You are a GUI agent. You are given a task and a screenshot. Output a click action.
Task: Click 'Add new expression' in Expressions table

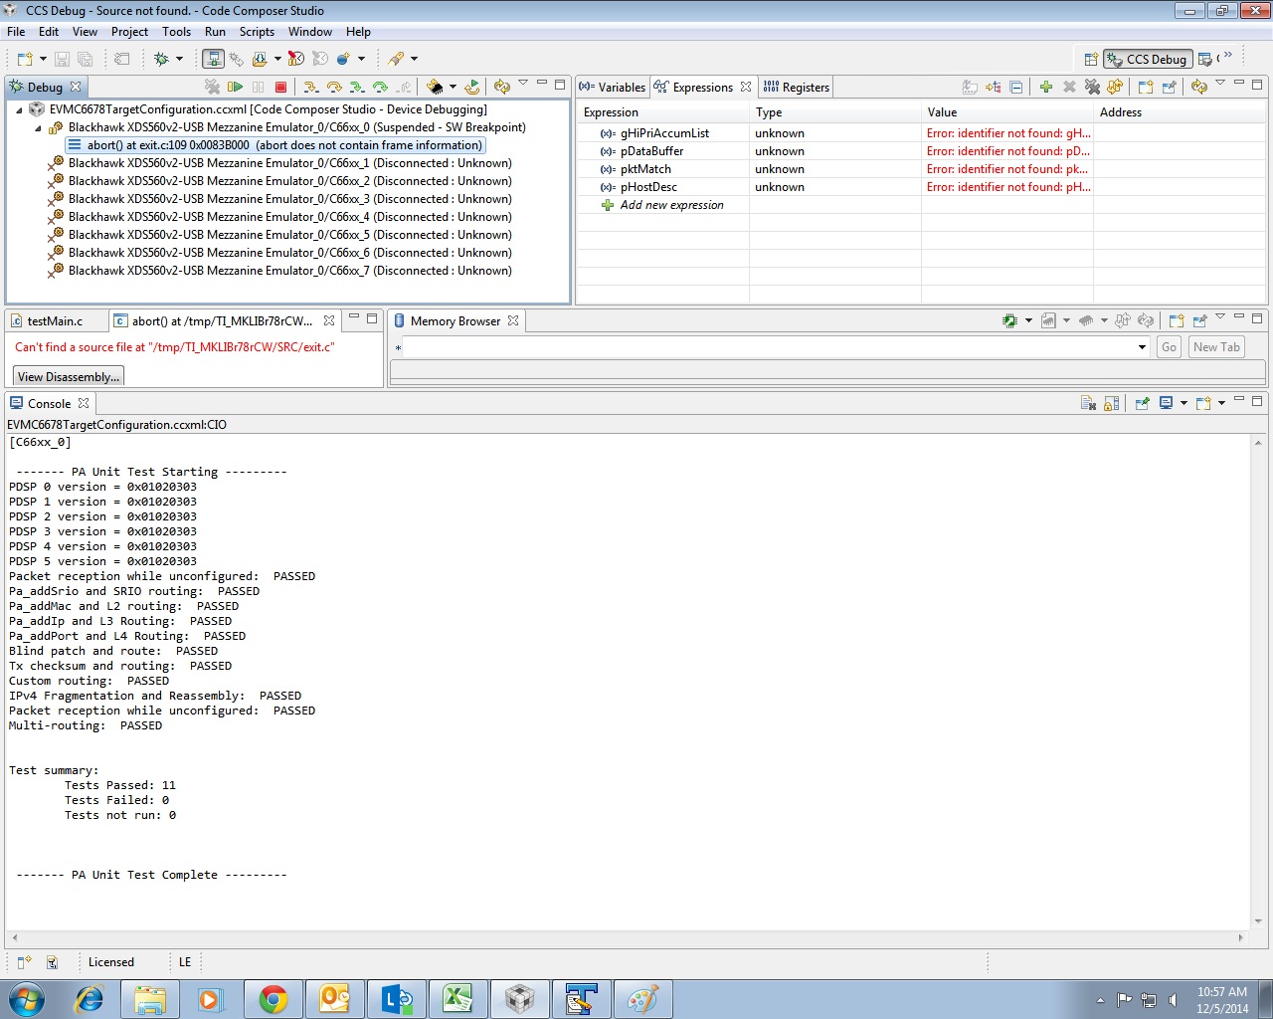pyautogui.click(x=672, y=205)
